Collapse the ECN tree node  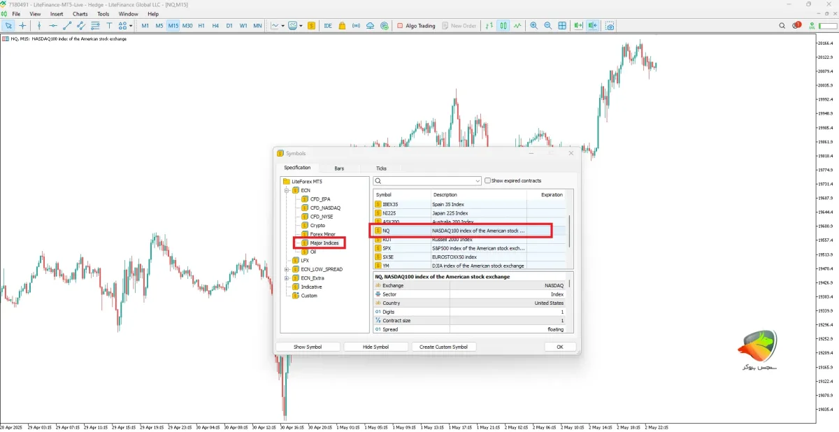tap(286, 190)
